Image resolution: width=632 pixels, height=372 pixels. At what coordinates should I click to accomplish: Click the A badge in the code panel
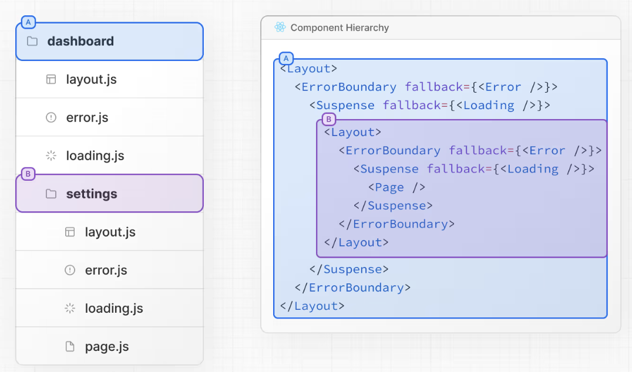(x=286, y=59)
